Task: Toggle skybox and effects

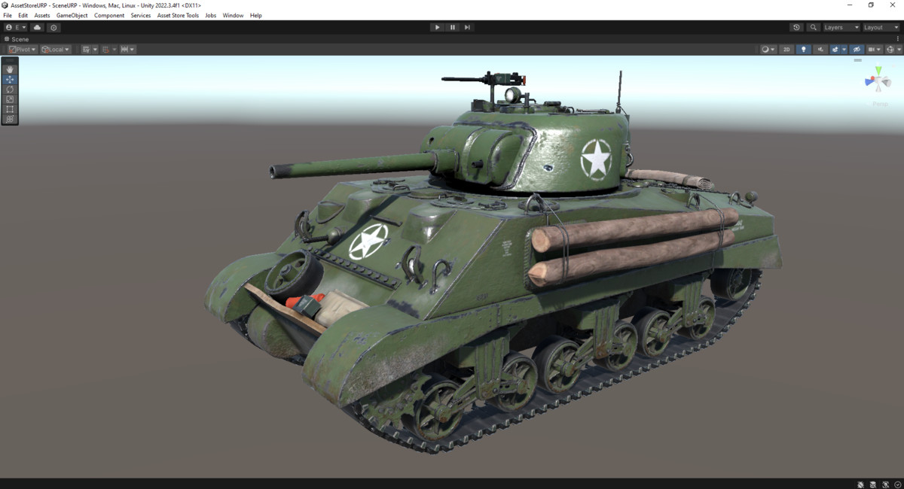Action: tap(835, 50)
